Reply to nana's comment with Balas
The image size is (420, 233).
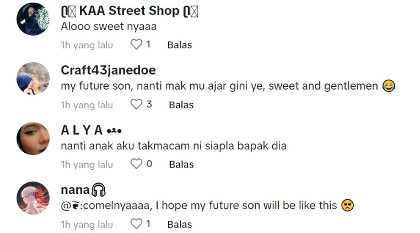tap(180, 224)
